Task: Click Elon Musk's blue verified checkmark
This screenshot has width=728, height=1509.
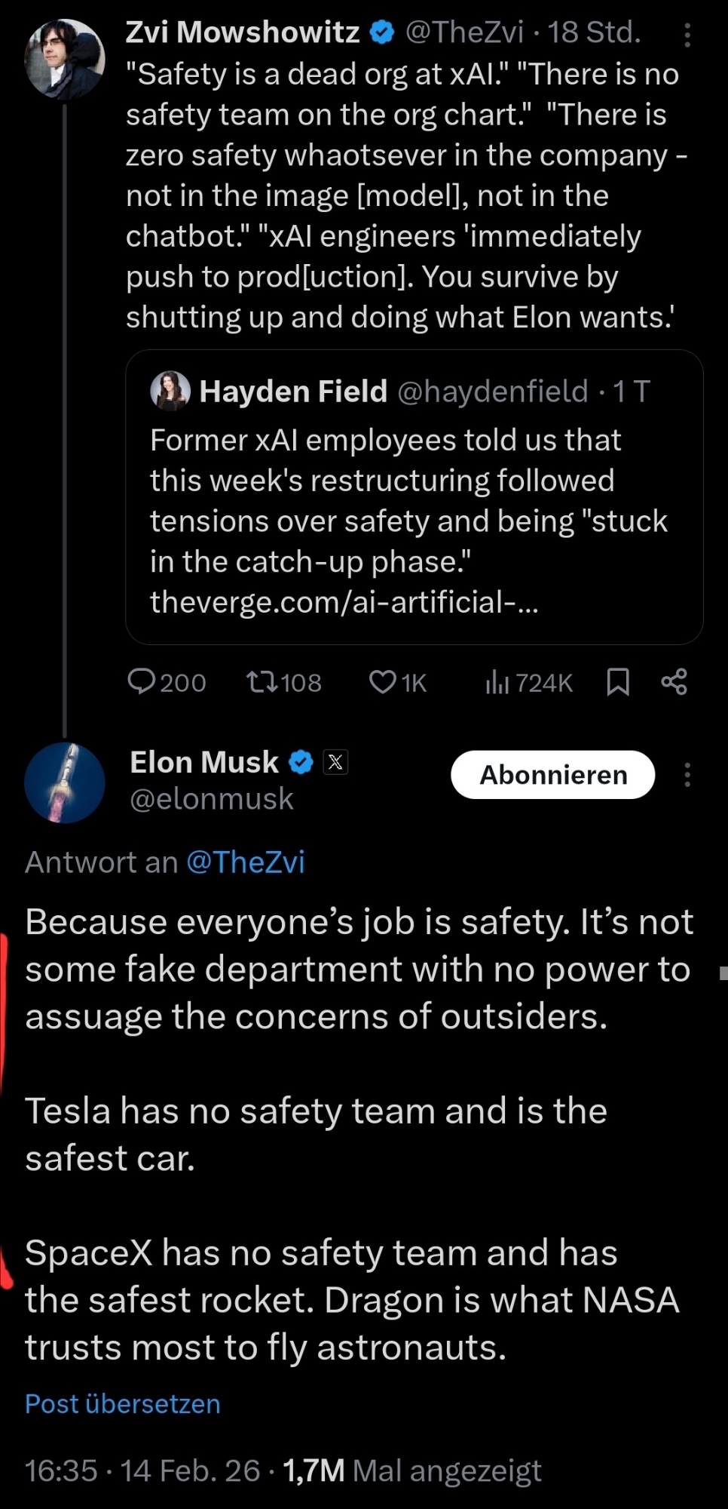Action: (301, 762)
